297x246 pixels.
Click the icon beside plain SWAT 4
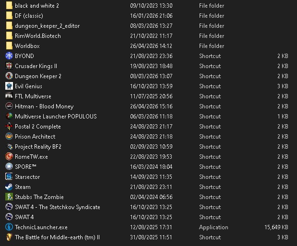pyautogui.click(x=9, y=217)
